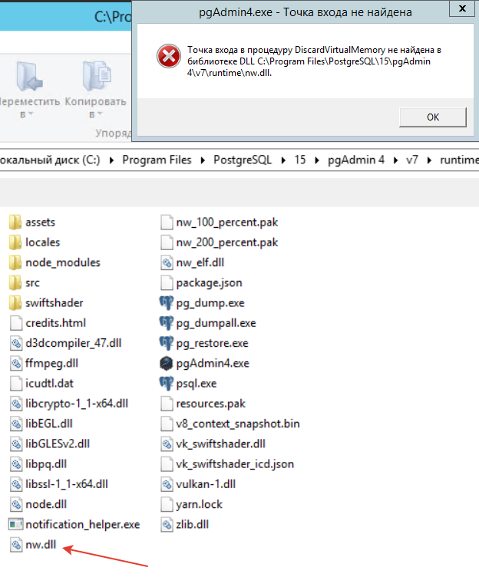The height and width of the screenshot is (587, 479).
Task: Select the pg_restore.exe file icon
Action: 166,343
